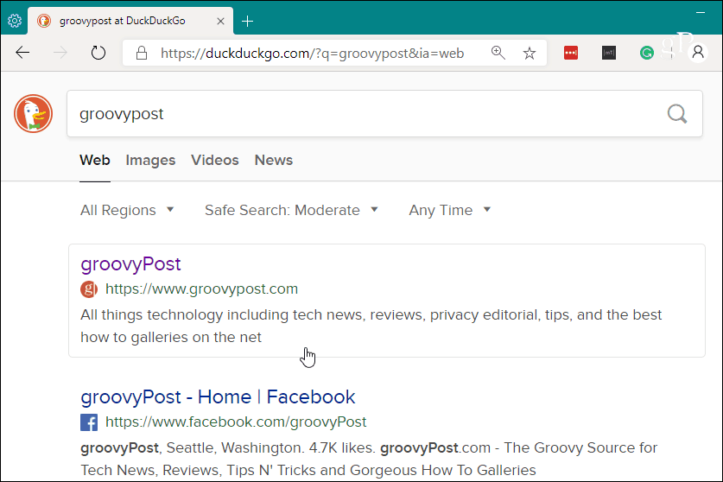Open the green Grammarly extension icon
Viewport: 723px width, 482px height.
click(647, 53)
